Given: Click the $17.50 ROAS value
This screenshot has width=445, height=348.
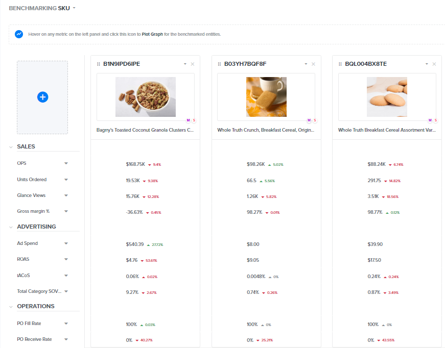Looking at the screenshot, I should tap(374, 260).
